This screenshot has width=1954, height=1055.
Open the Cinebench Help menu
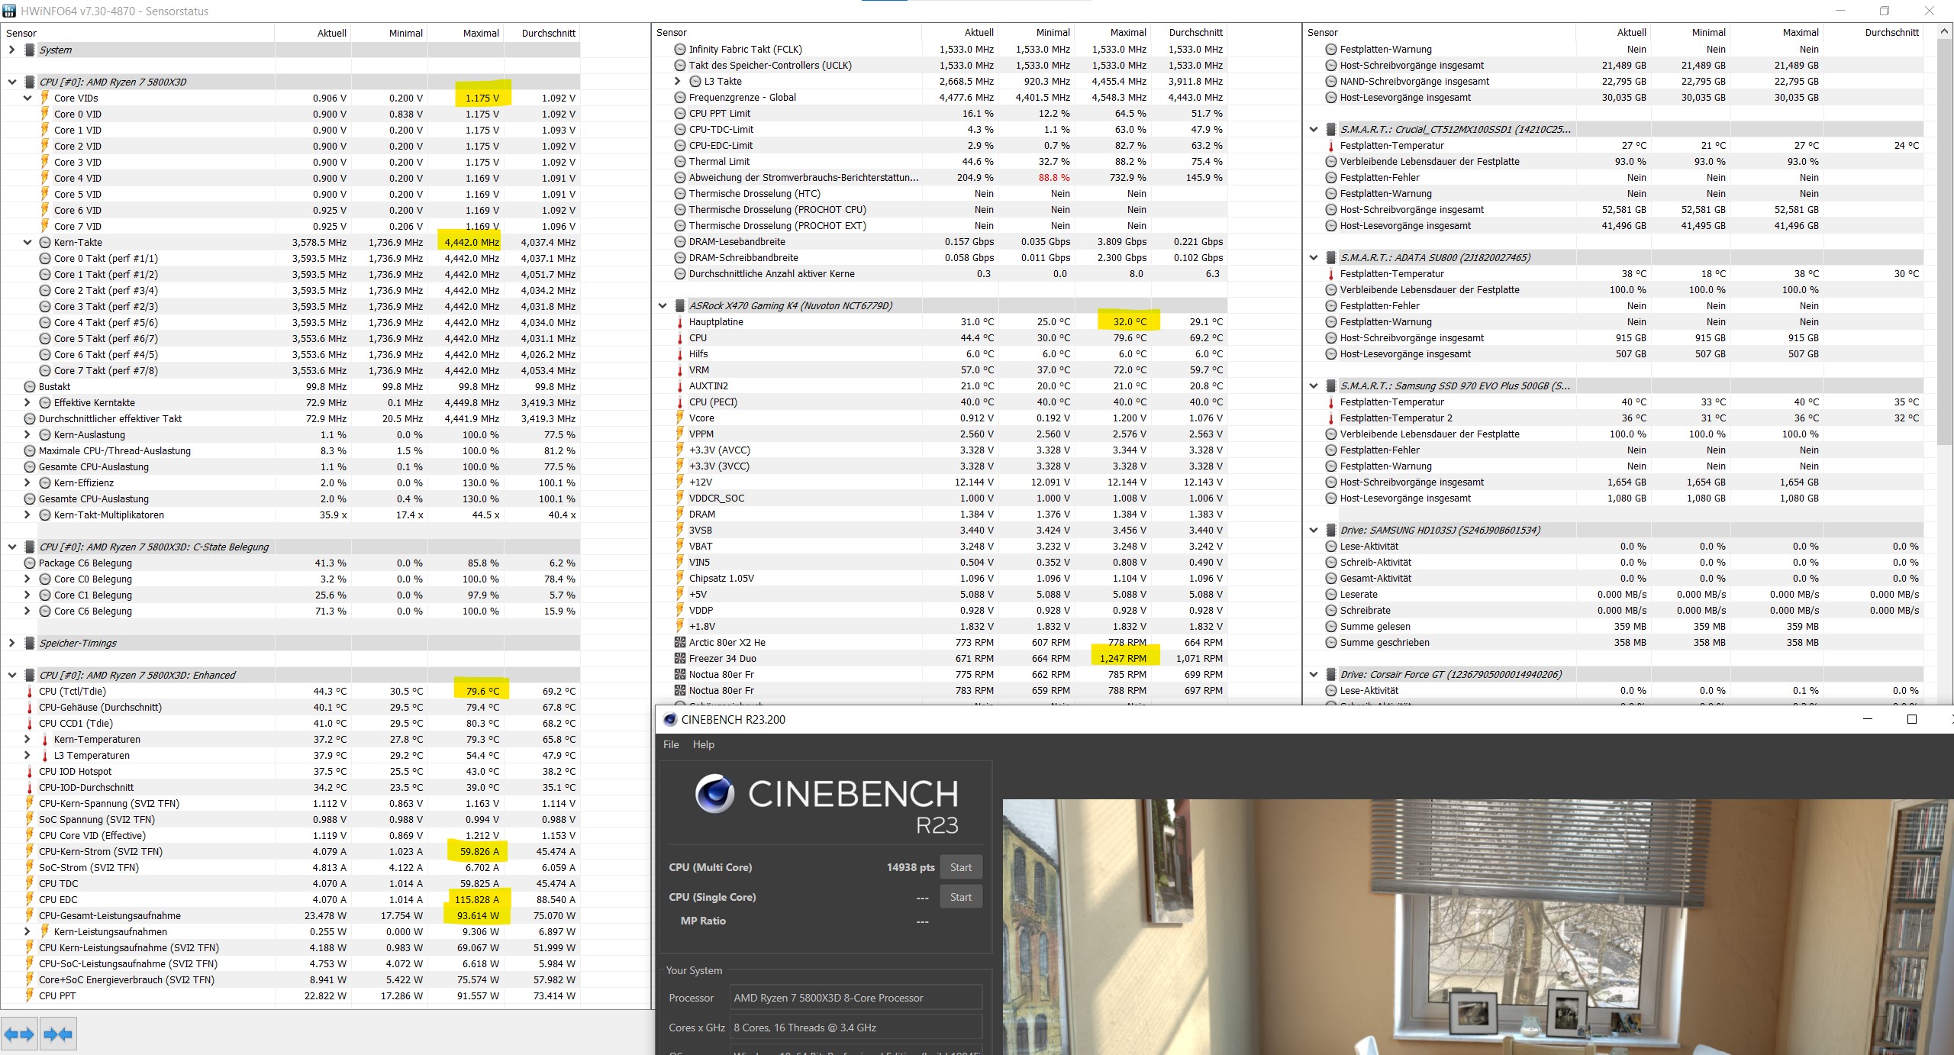click(703, 744)
